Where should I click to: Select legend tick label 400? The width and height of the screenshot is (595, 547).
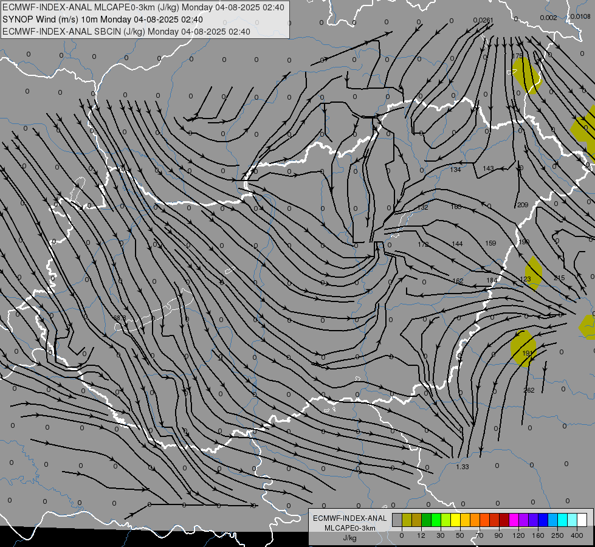click(x=577, y=535)
